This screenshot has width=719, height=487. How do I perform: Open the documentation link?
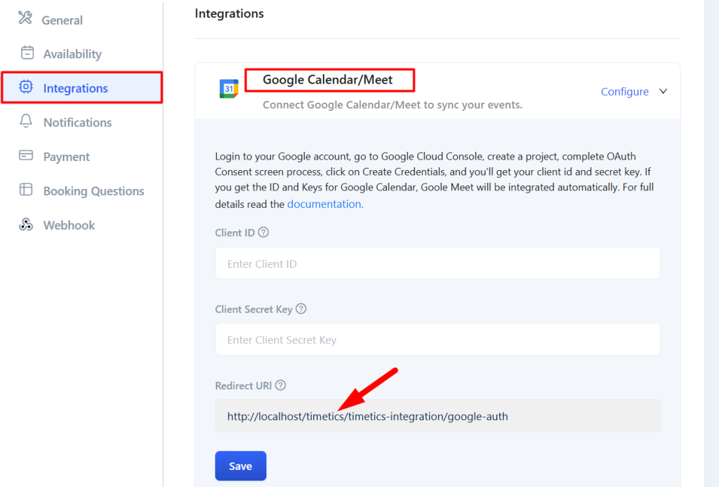[325, 204]
